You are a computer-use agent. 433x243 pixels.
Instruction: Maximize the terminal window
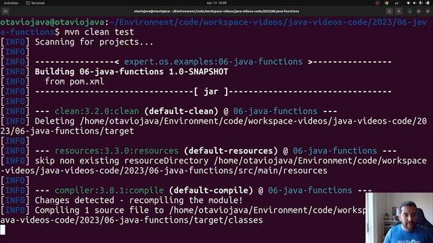pyautogui.click(x=419, y=11)
